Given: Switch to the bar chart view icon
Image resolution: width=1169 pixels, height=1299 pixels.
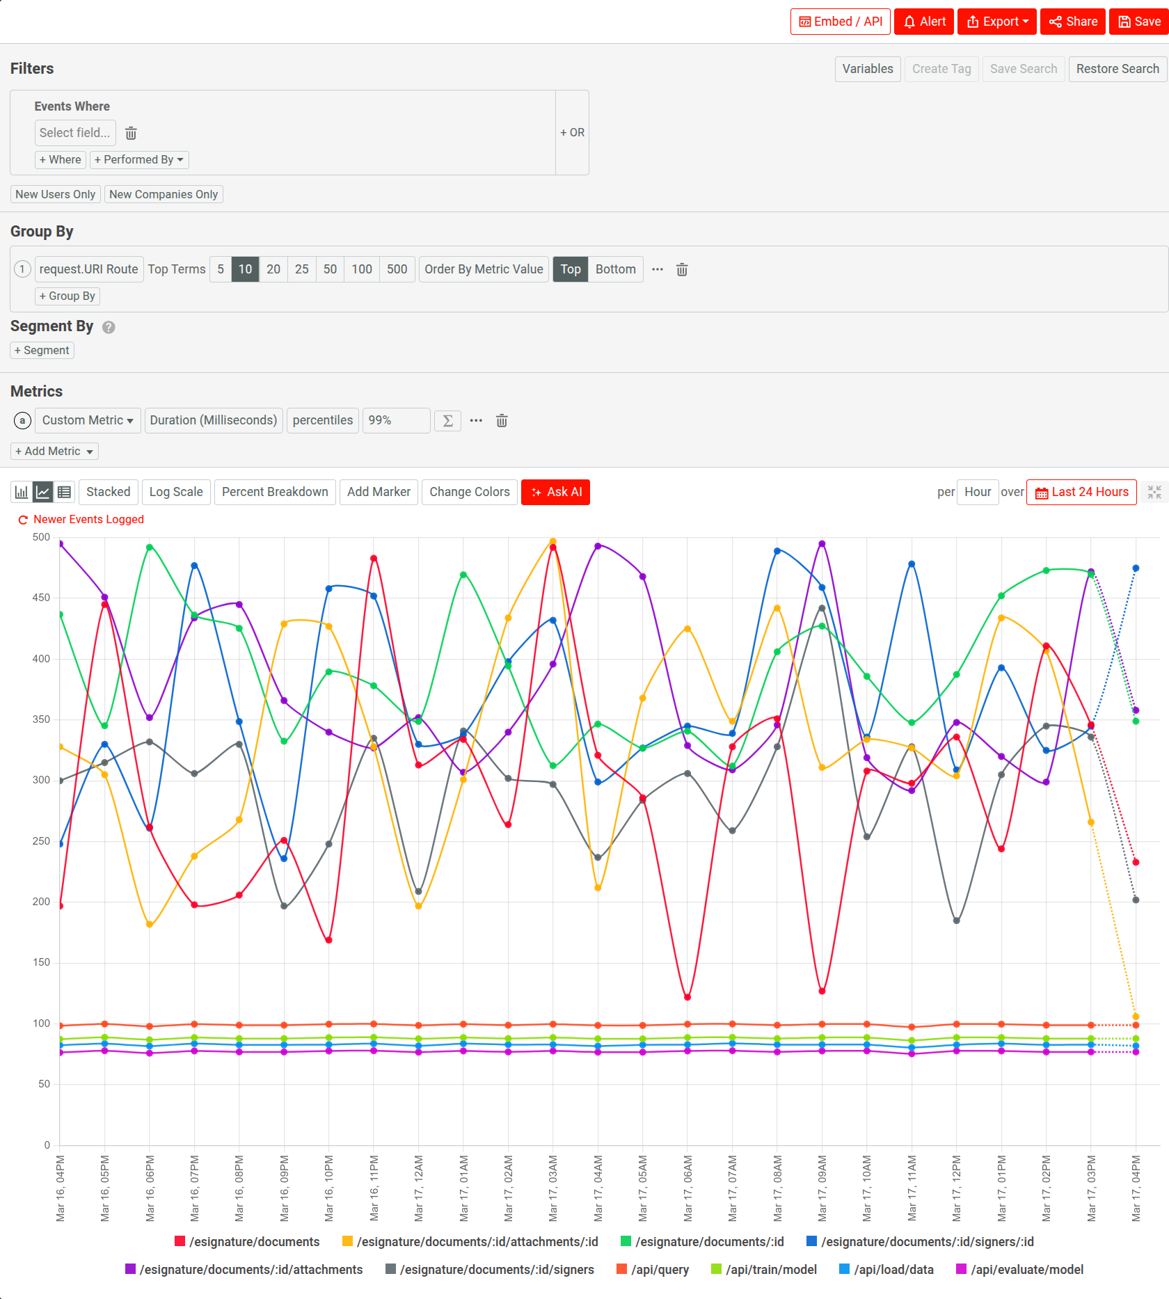Looking at the screenshot, I should (20, 492).
